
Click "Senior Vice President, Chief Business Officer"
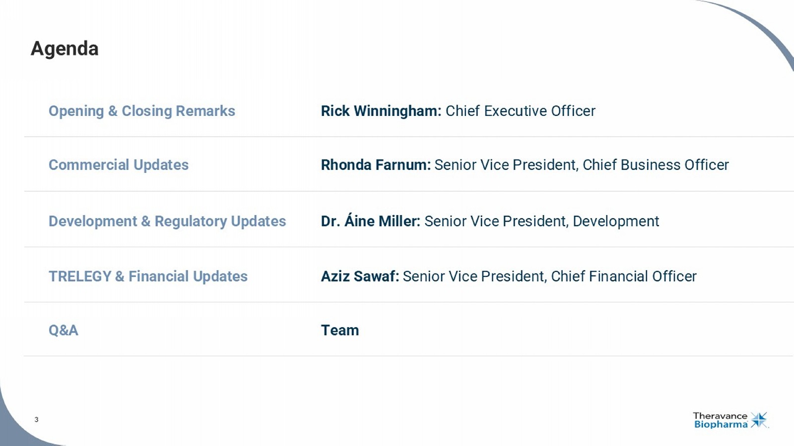click(x=581, y=165)
